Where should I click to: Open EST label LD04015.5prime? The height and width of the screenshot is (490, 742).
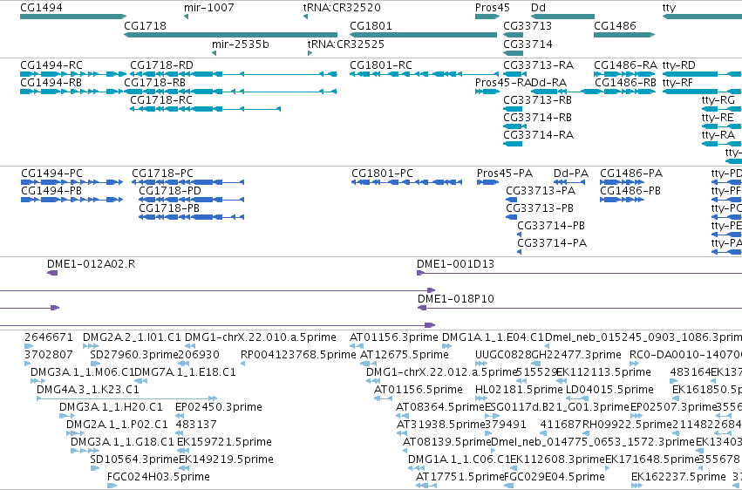pos(610,390)
